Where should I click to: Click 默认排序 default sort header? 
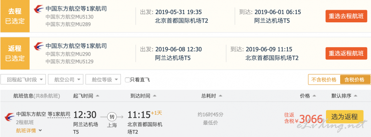pos(344,96)
